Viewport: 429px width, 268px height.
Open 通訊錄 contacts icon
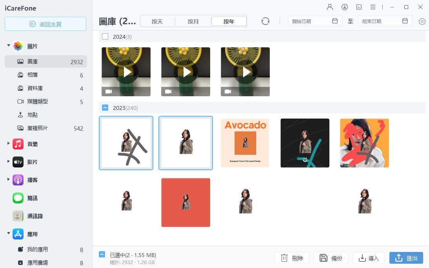click(18, 216)
